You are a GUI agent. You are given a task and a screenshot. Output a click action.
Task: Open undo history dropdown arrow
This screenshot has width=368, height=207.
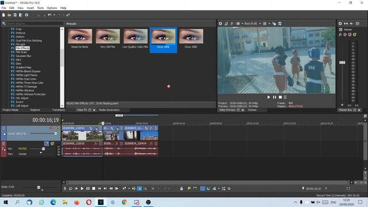click(54, 15)
